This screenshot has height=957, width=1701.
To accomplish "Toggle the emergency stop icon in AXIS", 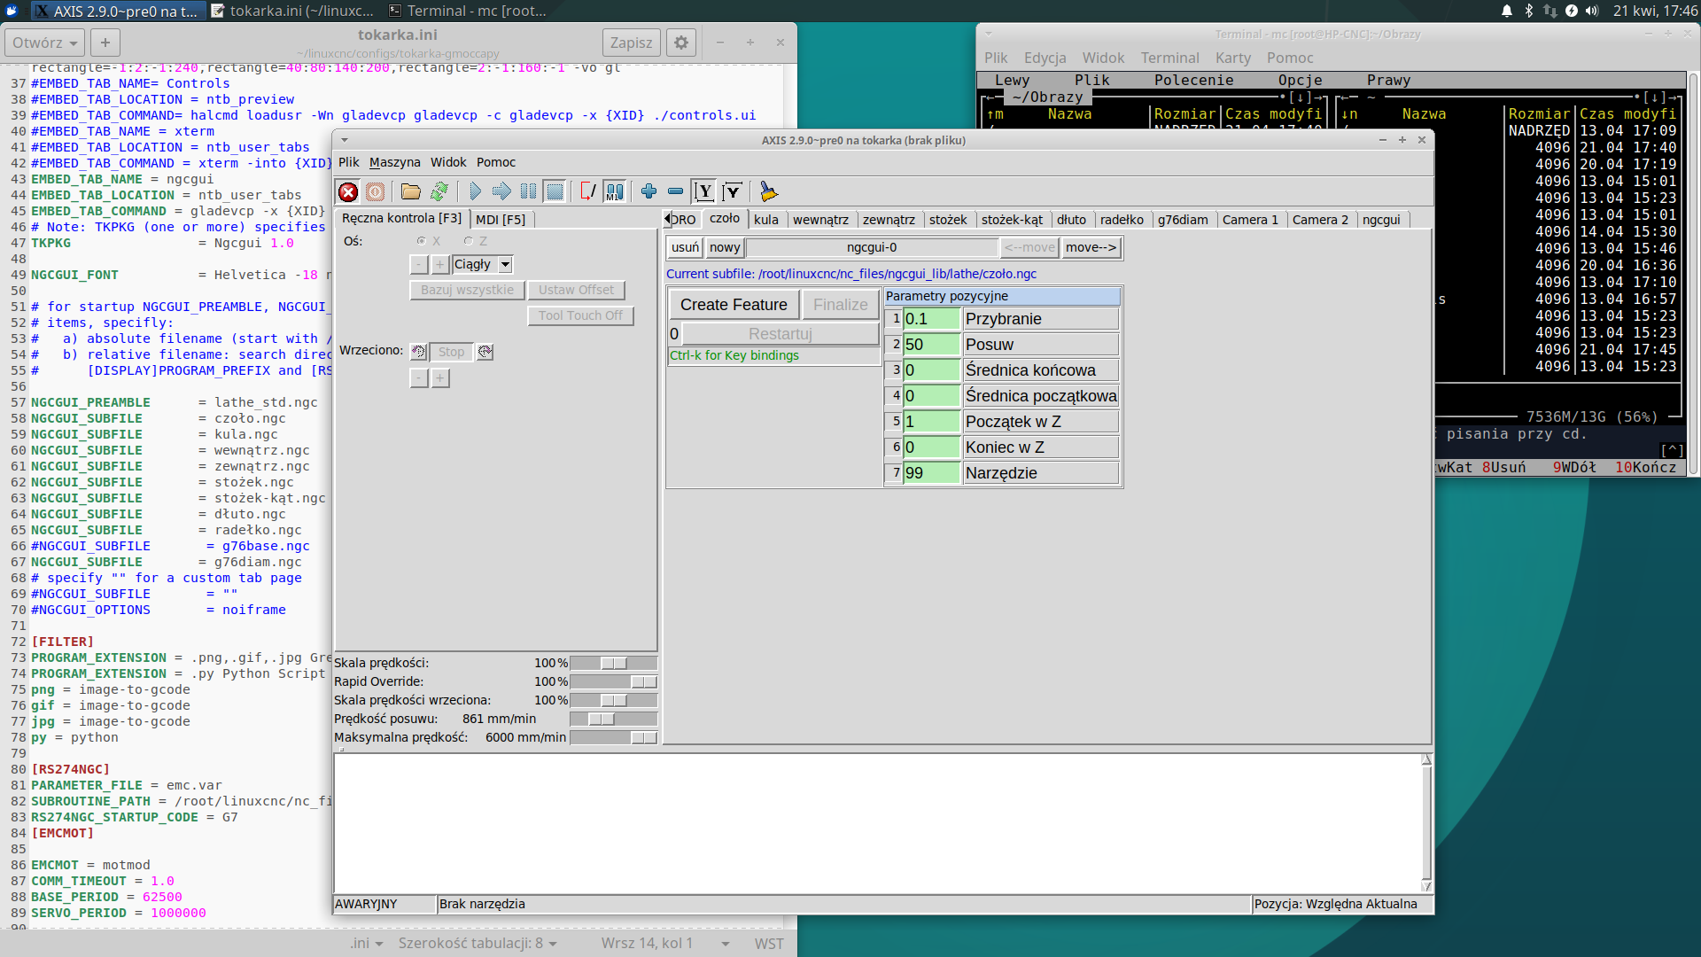I will [348, 191].
